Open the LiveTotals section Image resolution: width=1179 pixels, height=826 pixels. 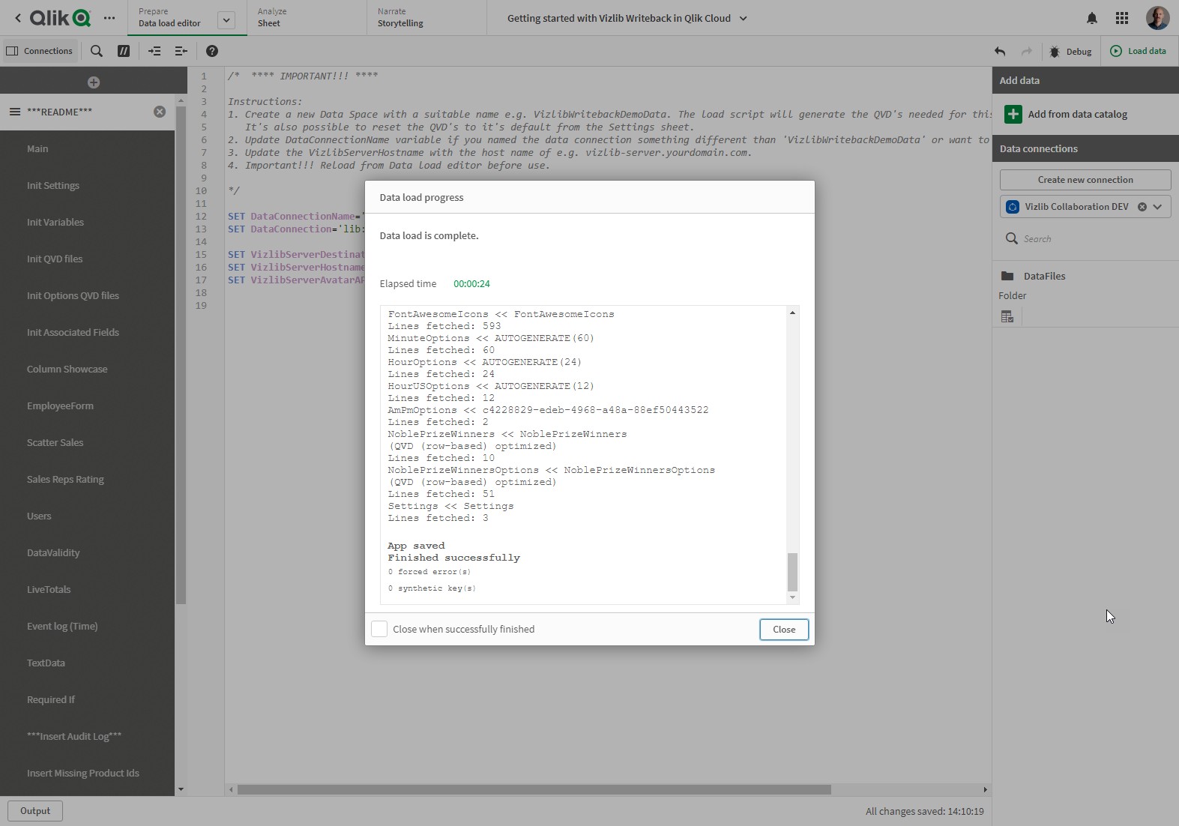pyautogui.click(x=87, y=589)
